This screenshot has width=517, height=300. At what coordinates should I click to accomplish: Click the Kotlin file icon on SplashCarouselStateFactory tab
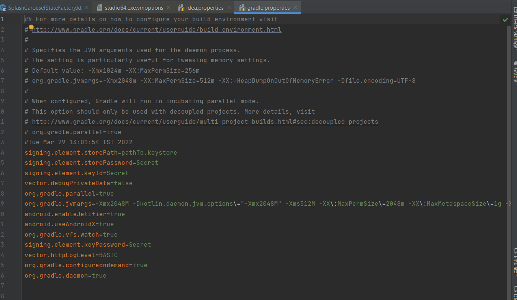[x=3, y=7]
